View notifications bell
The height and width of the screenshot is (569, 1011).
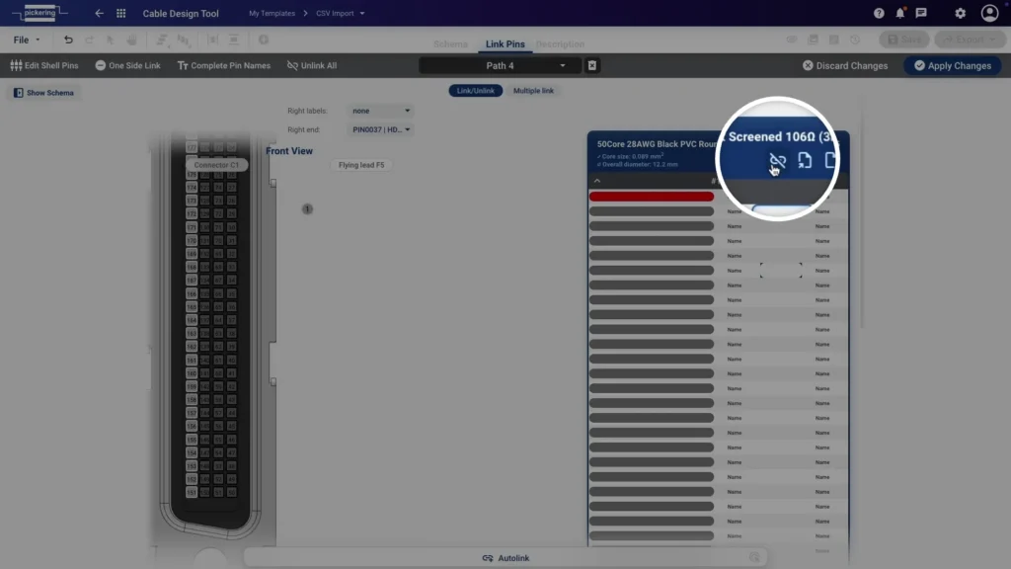point(900,13)
